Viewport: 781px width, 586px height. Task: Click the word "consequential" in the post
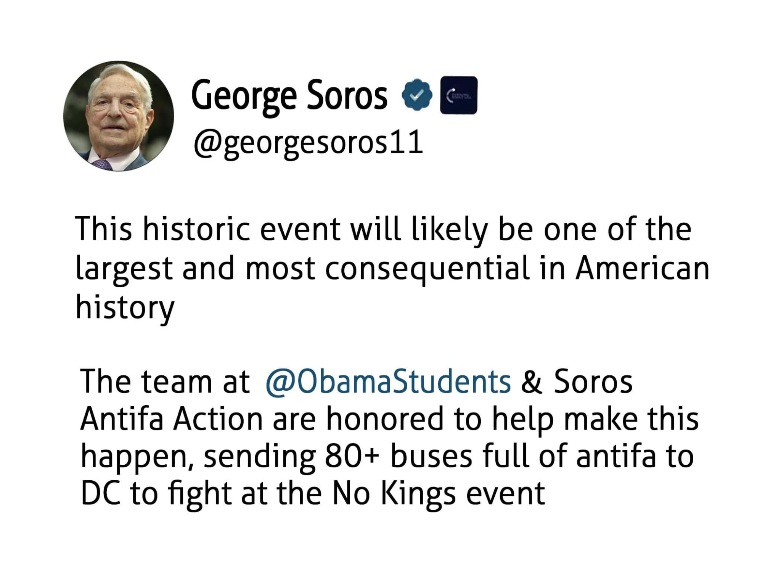click(x=427, y=269)
